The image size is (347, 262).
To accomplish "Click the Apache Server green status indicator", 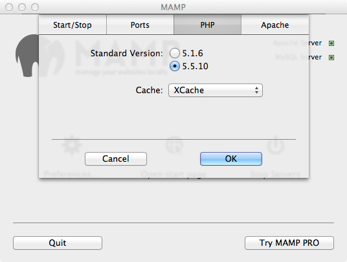I will (x=331, y=43).
